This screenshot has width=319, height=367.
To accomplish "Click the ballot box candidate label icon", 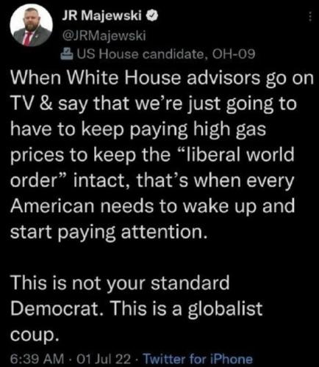I will pos(67,54).
